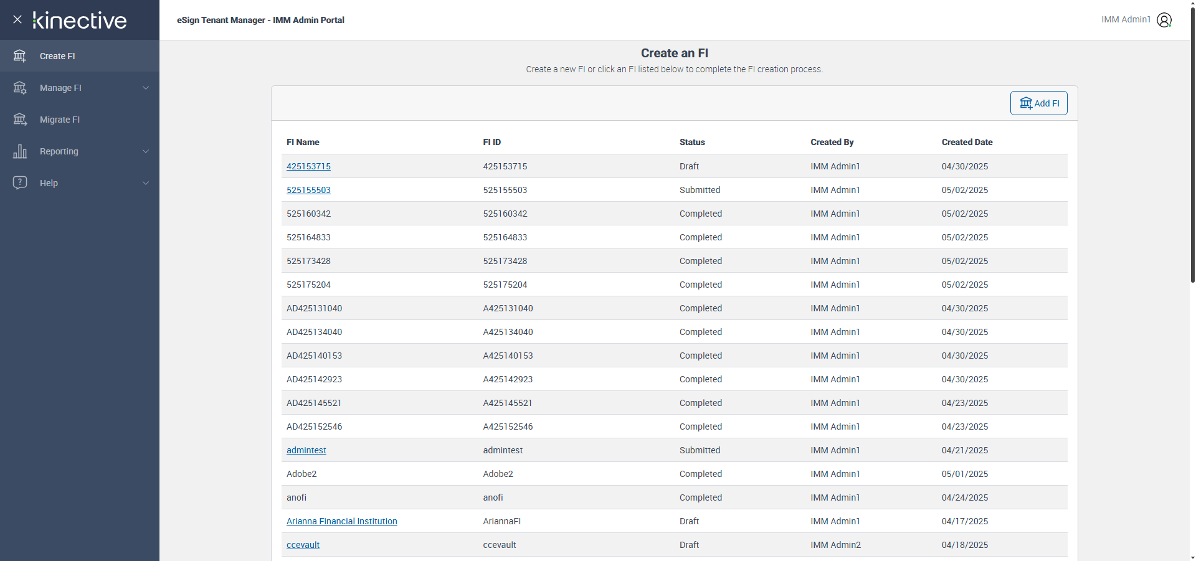Select Create FI menu item
The image size is (1196, 561).
57,56
